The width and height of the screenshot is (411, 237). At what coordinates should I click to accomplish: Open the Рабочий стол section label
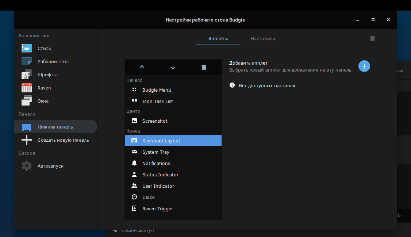coord(53,62)
